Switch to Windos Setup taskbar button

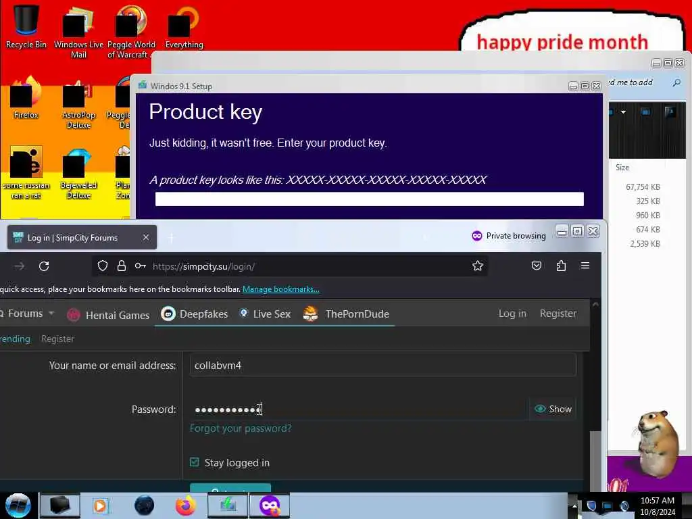228,505
